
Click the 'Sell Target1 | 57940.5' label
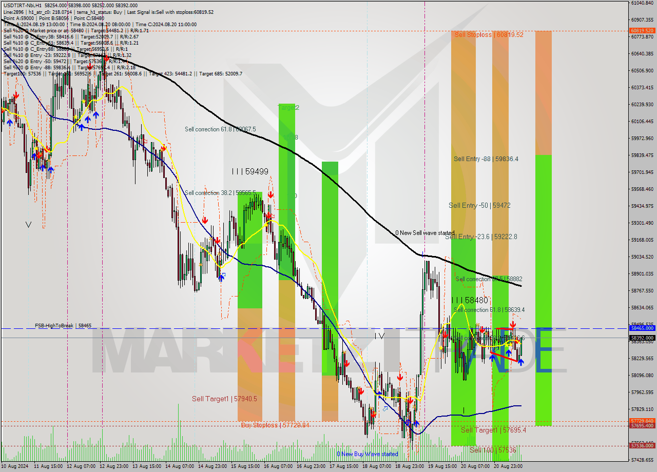point(224,399)
